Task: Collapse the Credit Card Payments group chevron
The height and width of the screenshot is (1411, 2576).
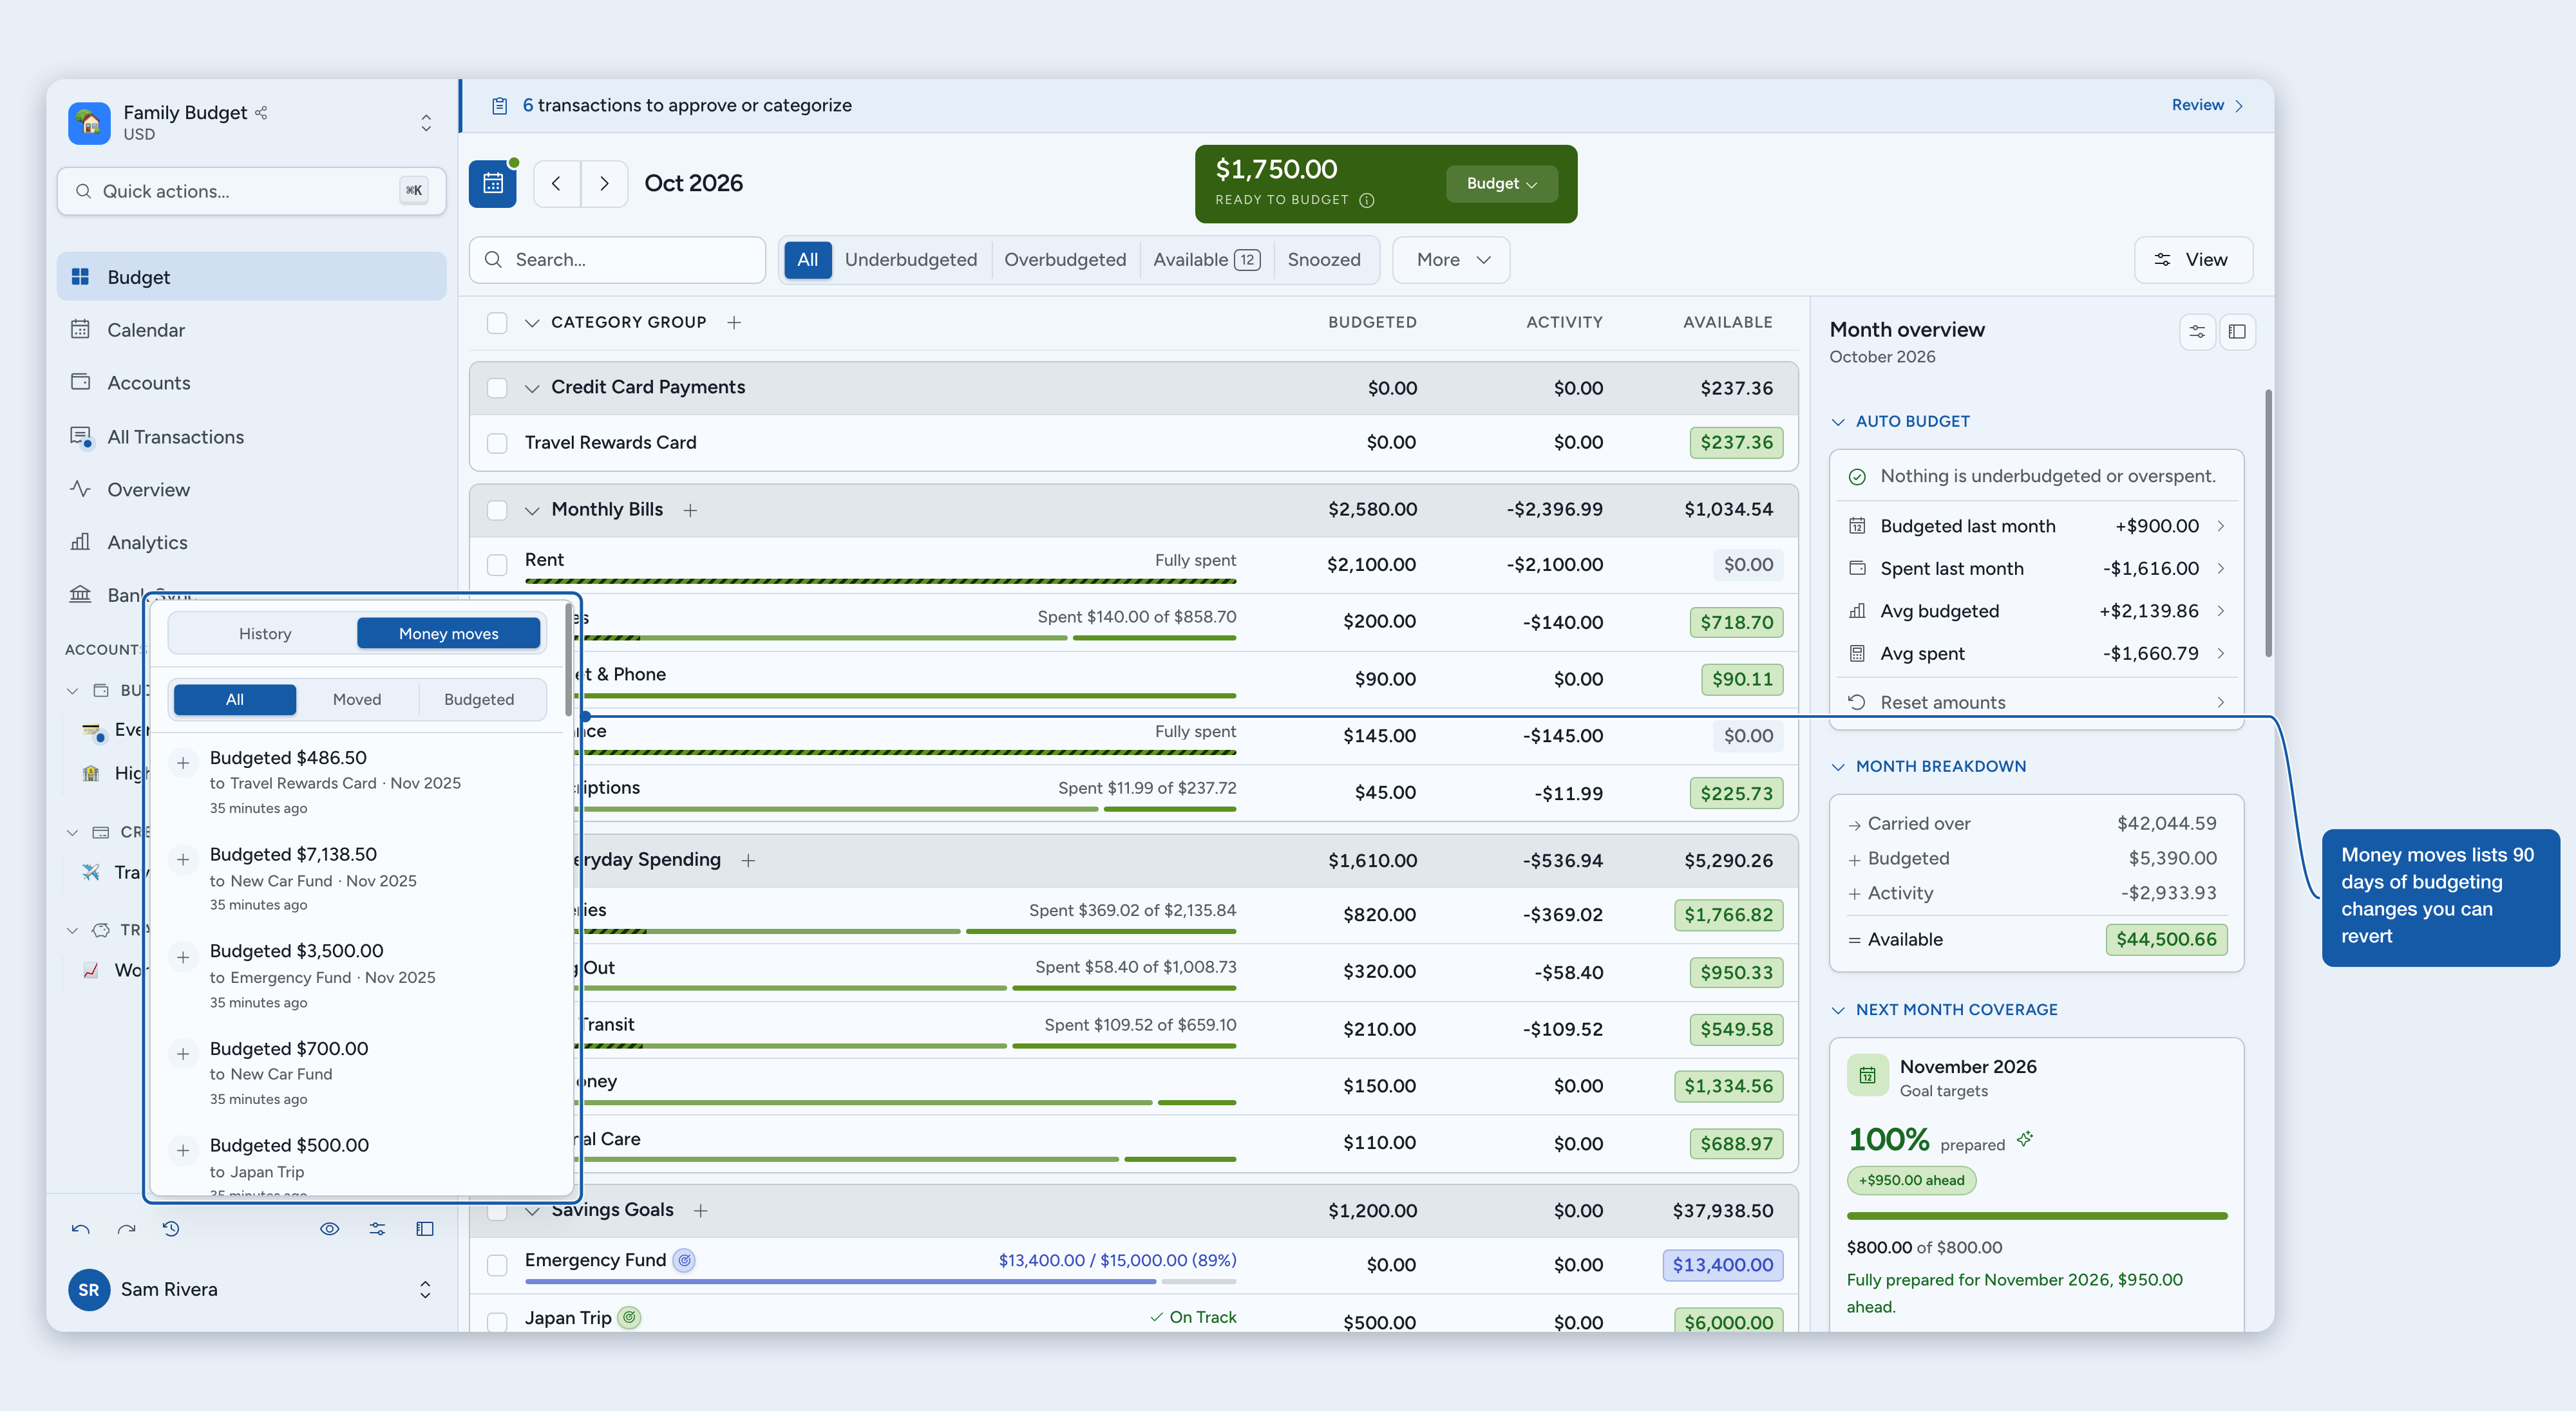Action: [x=532, y=389]
